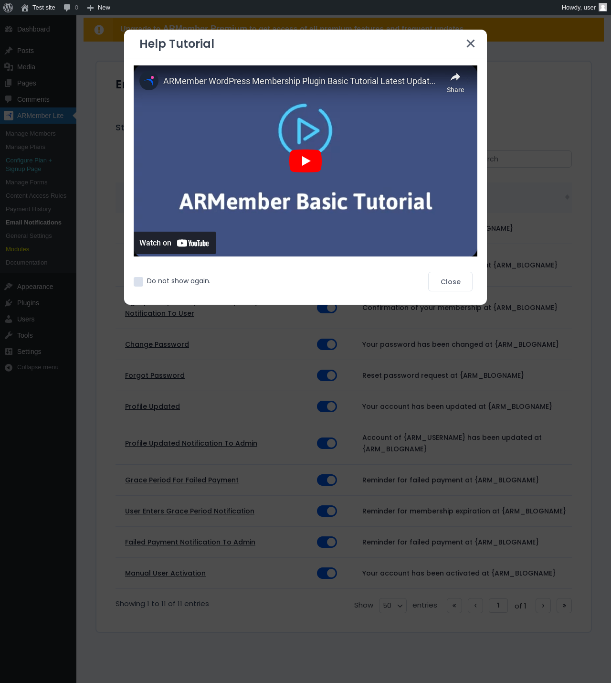Open Configure Plan + Signup Page
Screen dimensions: 611x683
(x=29, y=165)
